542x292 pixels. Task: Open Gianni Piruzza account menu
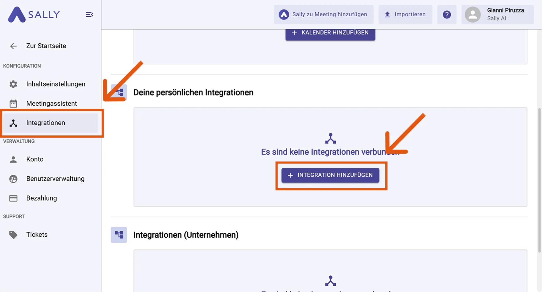coord(497,14)
